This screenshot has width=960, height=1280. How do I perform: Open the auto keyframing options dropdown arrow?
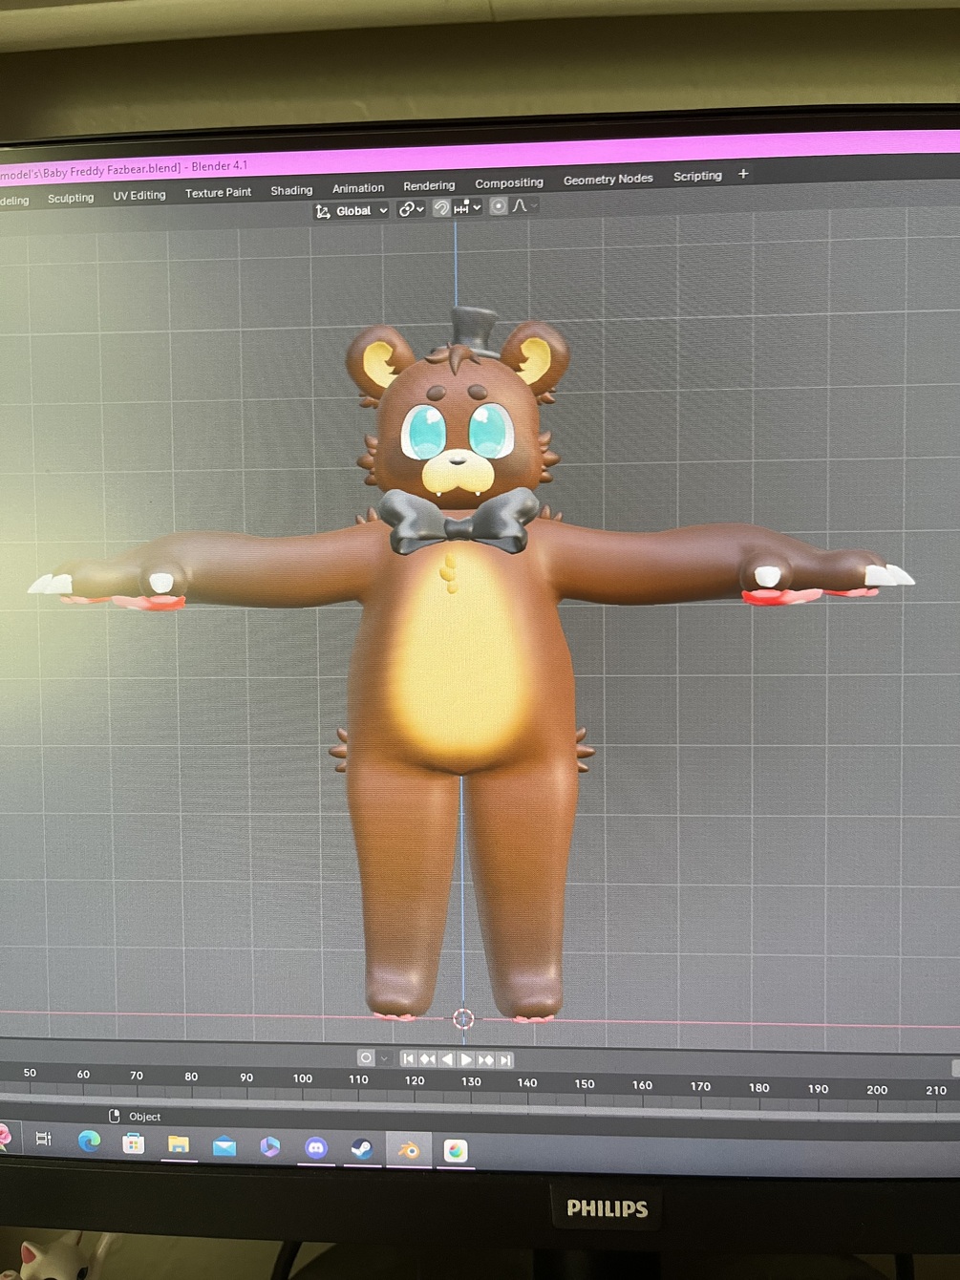(384, 1058)
